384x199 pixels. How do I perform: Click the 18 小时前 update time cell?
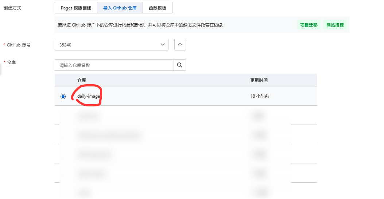(260, 96)
